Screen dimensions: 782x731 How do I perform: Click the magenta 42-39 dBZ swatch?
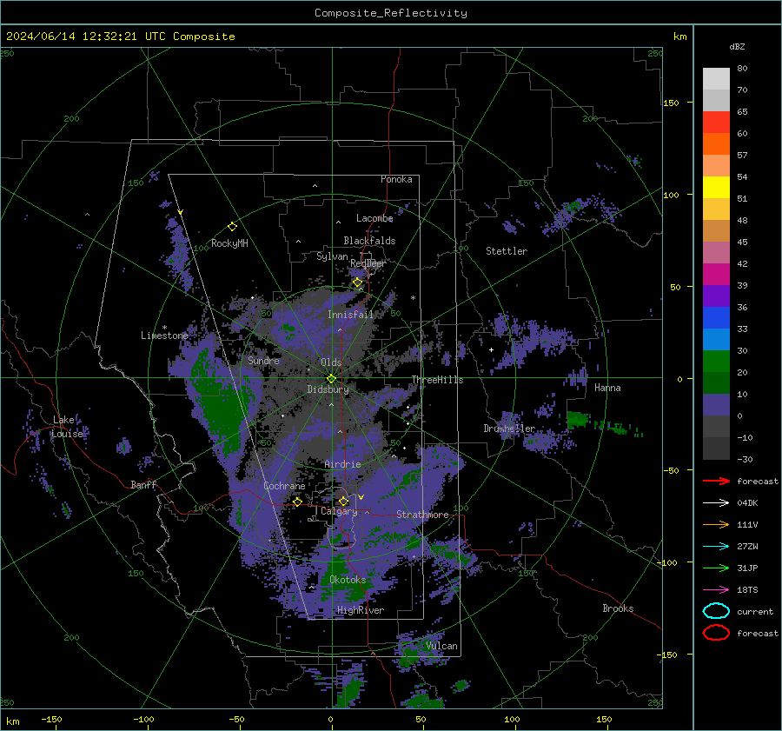click(x=716, y=275)
